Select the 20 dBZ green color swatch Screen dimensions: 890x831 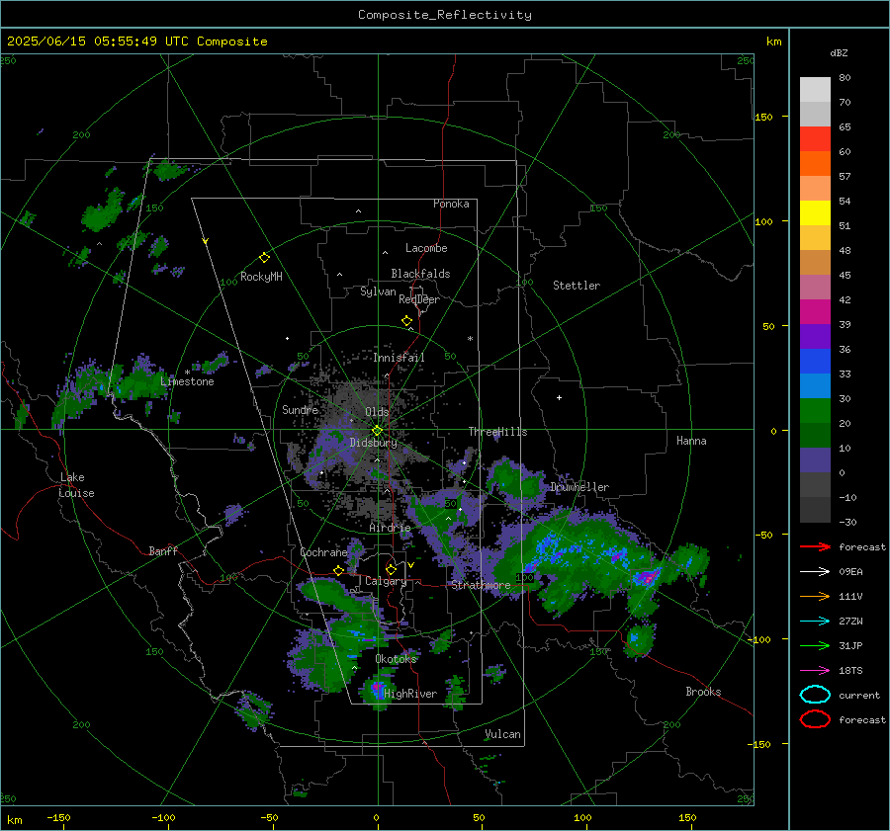point(815,411)
